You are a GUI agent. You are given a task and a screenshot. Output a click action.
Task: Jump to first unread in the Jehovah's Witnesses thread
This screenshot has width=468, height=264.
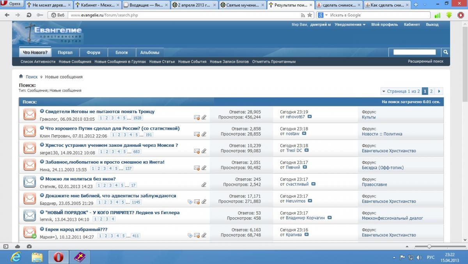(42, 111)
